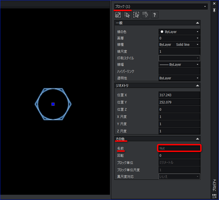Viewport: 219px width, 200px height.
Task: Click the 異尺度対応 dropdown showing いいえ
Action: (x=179, y=176)
